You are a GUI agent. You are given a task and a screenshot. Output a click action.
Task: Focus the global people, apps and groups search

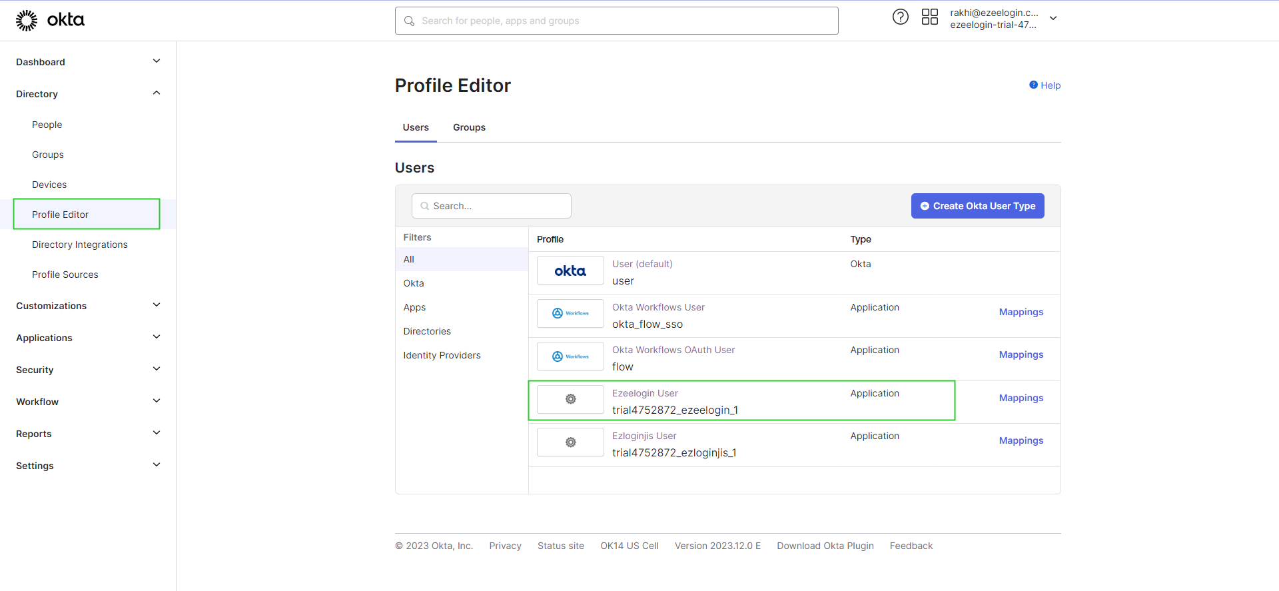(x=616, y=21)
